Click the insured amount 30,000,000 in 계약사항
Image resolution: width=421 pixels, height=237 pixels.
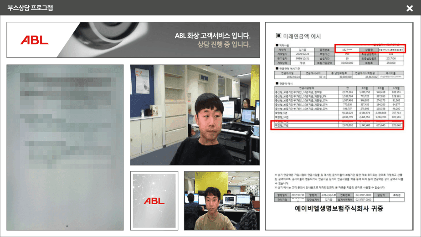coord(347,63)
